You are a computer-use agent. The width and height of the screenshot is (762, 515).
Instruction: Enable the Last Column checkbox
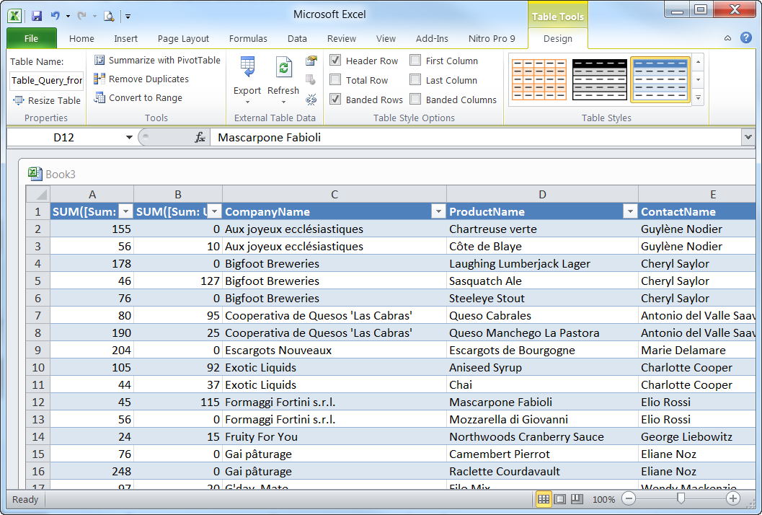pyautogui.click(x=415, y=80)
